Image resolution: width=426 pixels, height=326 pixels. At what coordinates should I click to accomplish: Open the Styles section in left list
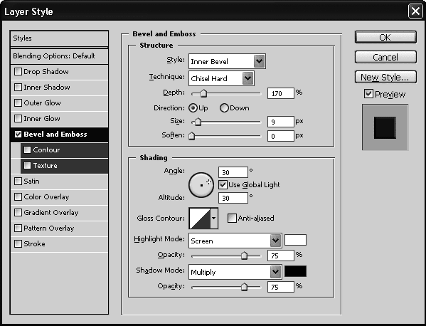pos(59,38)
